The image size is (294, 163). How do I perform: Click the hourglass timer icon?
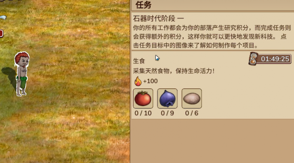point(253,59)
